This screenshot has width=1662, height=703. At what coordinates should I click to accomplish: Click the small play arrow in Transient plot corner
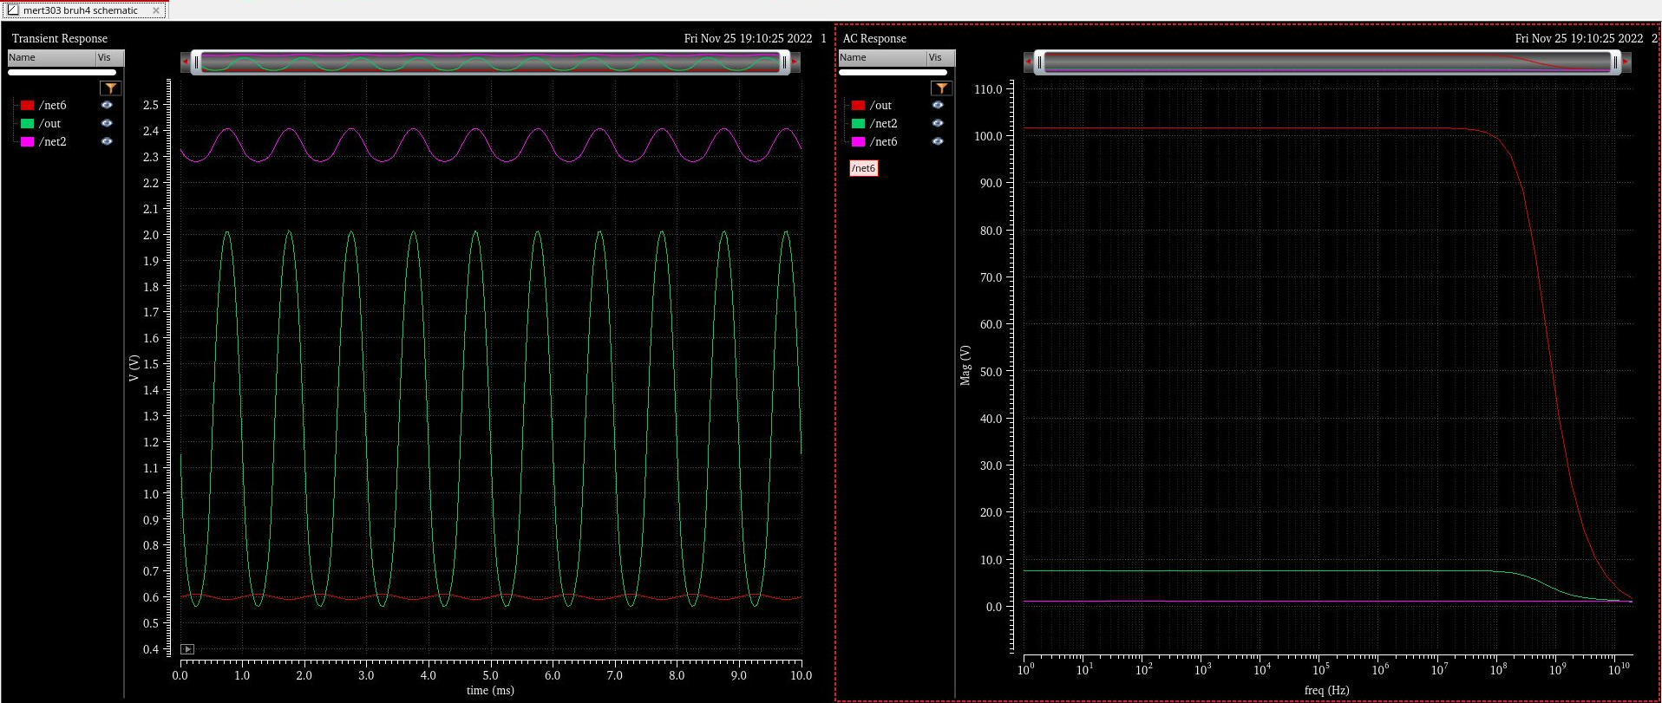(x=187, y=648)
